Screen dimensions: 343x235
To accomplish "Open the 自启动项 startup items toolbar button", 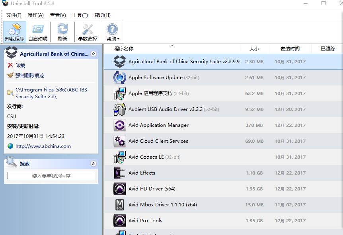I will click(38, 32).
